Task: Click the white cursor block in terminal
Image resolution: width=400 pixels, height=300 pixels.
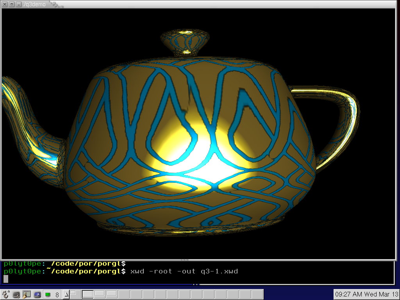Action: tap(6, 279)
